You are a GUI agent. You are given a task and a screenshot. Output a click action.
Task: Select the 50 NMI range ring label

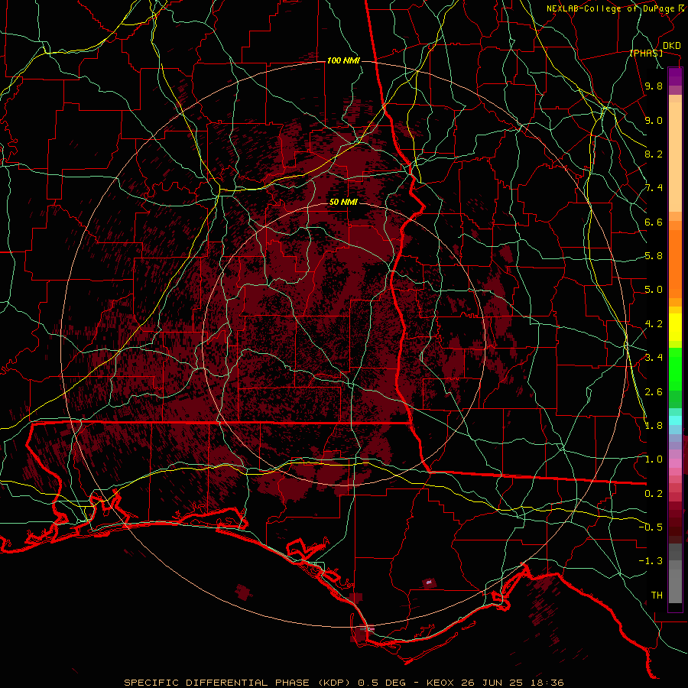pos(343,202)
